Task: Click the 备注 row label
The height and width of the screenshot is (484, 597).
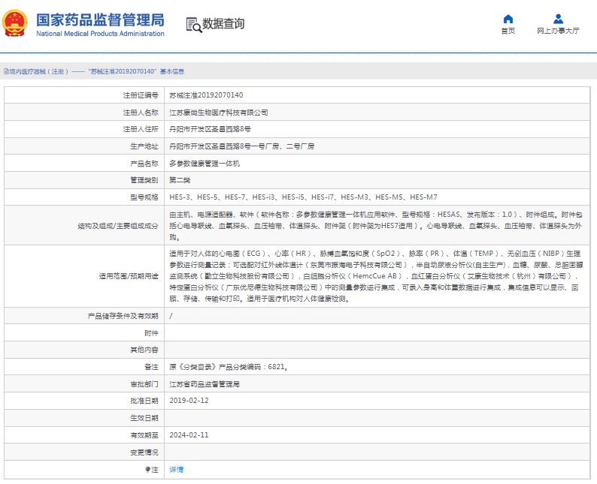Action: point(151,367)
